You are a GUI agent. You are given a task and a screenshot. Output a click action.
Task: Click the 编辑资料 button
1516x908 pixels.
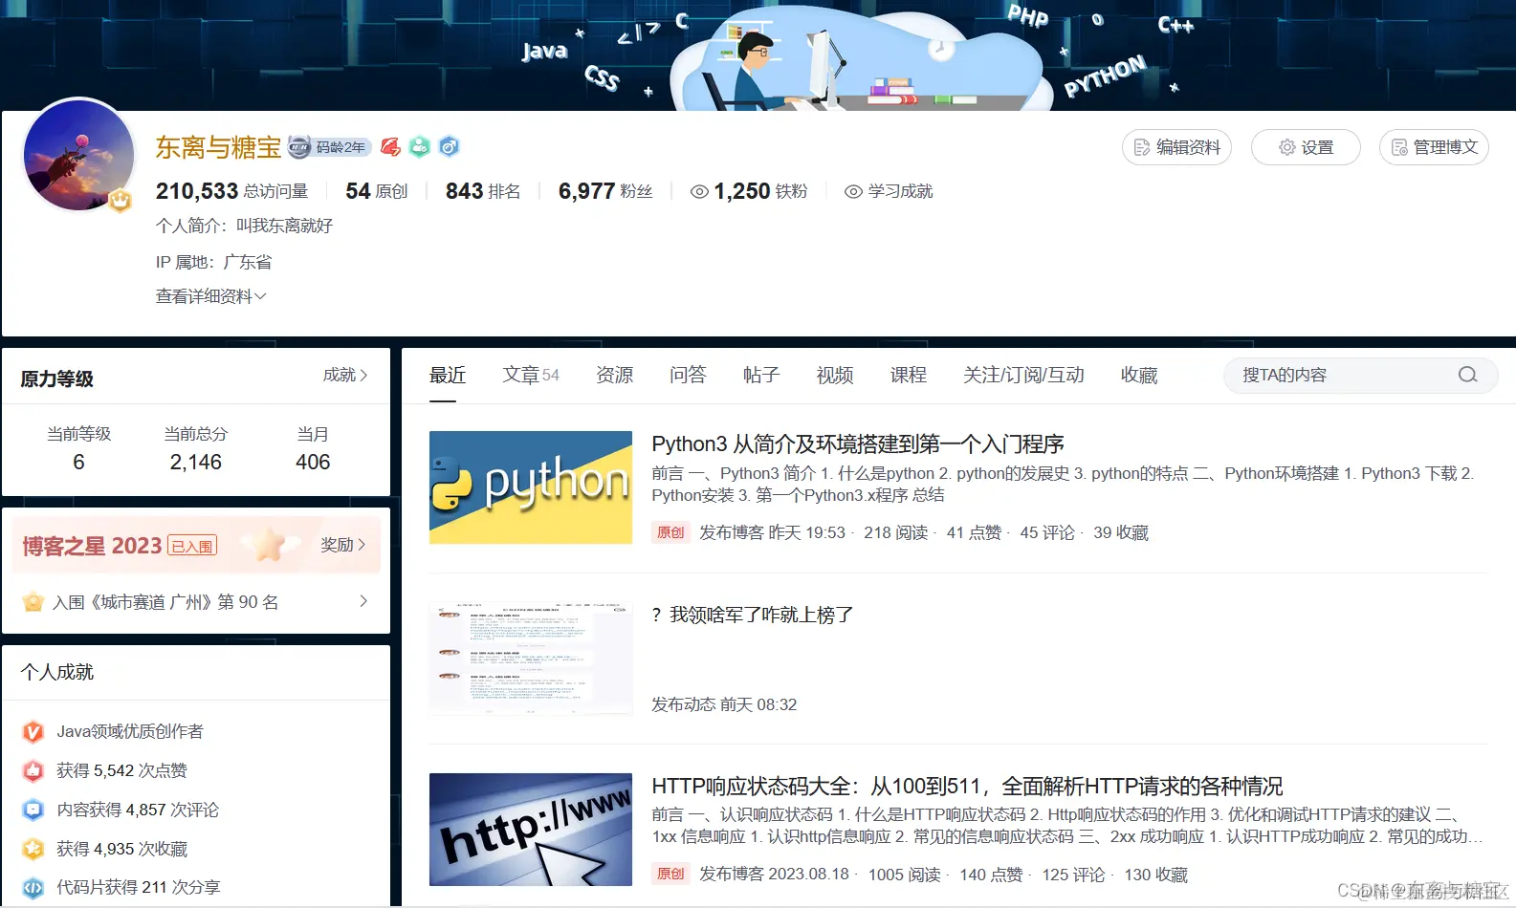(x=1176, y=147)
